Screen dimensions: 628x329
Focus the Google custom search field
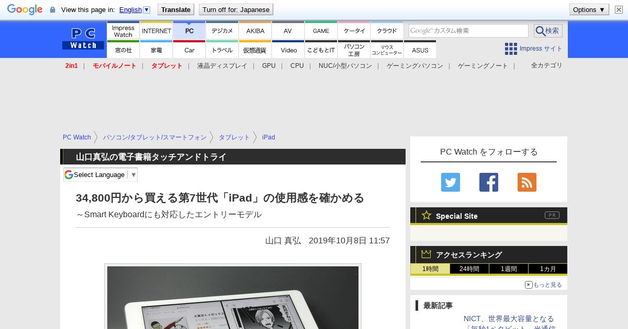(x=468, y=30)
